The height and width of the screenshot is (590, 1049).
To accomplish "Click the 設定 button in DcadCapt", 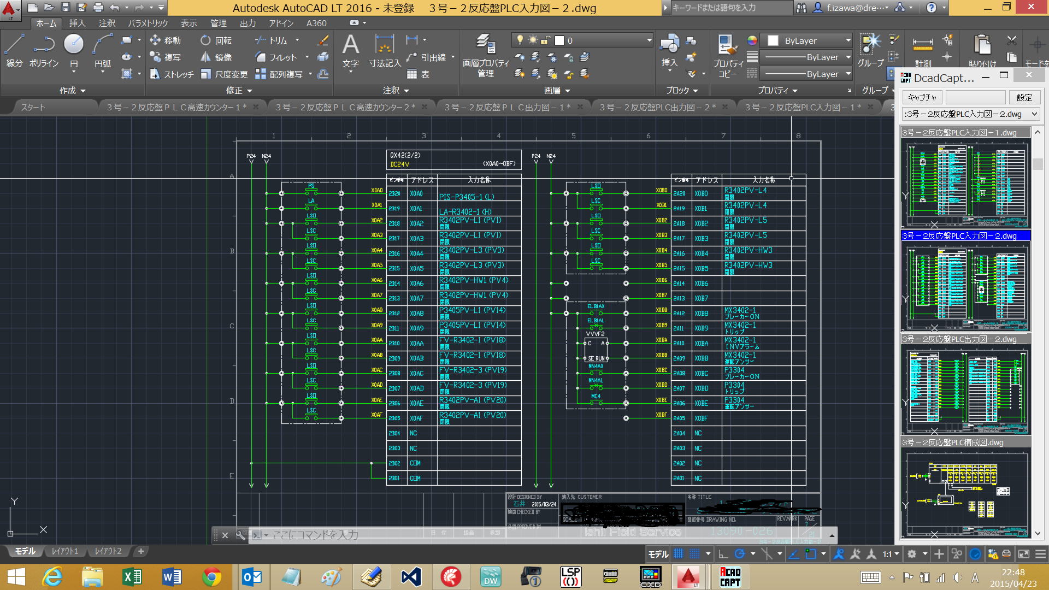I will click(1024, 97).
